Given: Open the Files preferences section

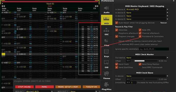Looking at the screenshot, I should point(107,42).
